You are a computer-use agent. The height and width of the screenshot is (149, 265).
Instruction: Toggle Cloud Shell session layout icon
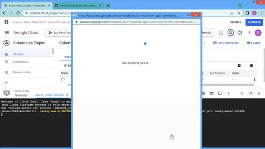click(x=220, y=94)
